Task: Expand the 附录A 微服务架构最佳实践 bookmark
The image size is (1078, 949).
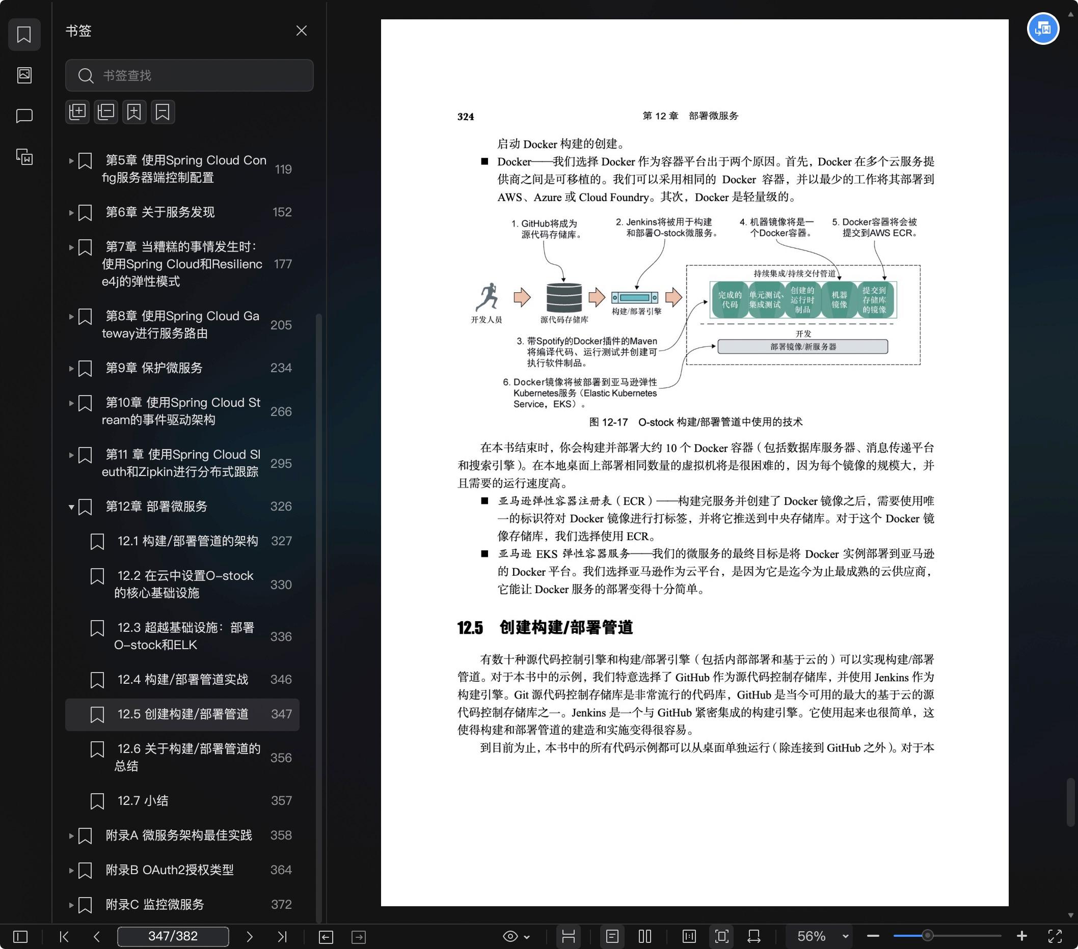Action: coord(71,835)
